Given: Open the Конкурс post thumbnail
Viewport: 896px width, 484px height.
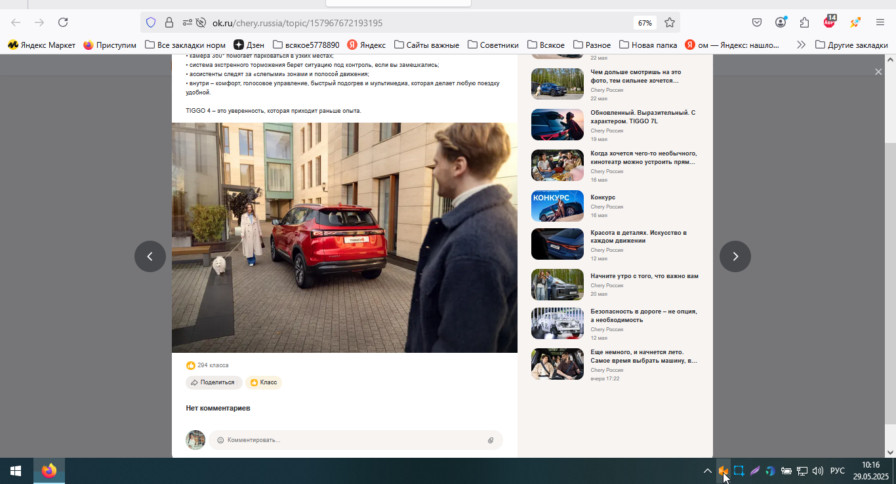Looking at the screenshot, I should point(558,206).
